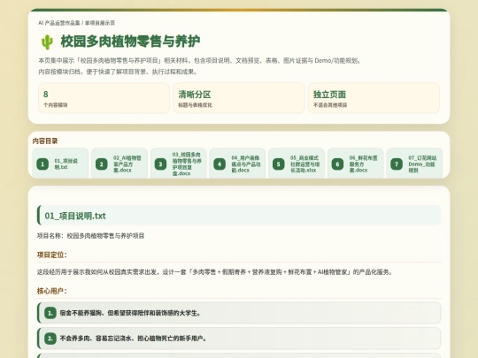This screenshot has width=478, height=358.
Task: Click number badge 5 in 内容目录
Action: [x=278, y=164]
